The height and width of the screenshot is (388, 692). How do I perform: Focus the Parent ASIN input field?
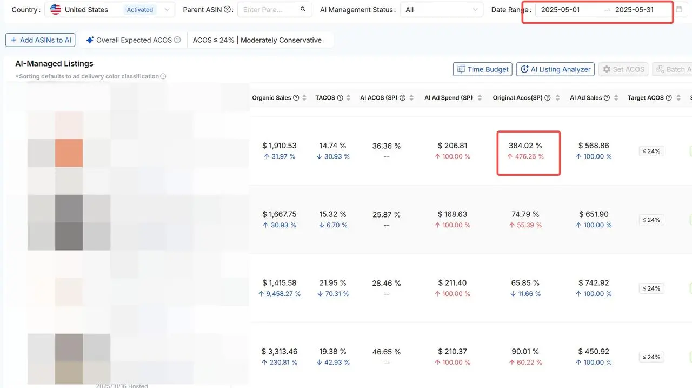pyautogui.click(x=268, y=10)
